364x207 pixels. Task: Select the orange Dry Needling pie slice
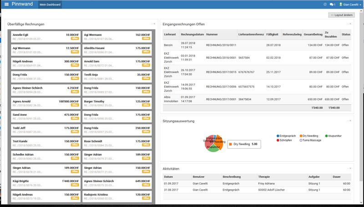(219, 143)
